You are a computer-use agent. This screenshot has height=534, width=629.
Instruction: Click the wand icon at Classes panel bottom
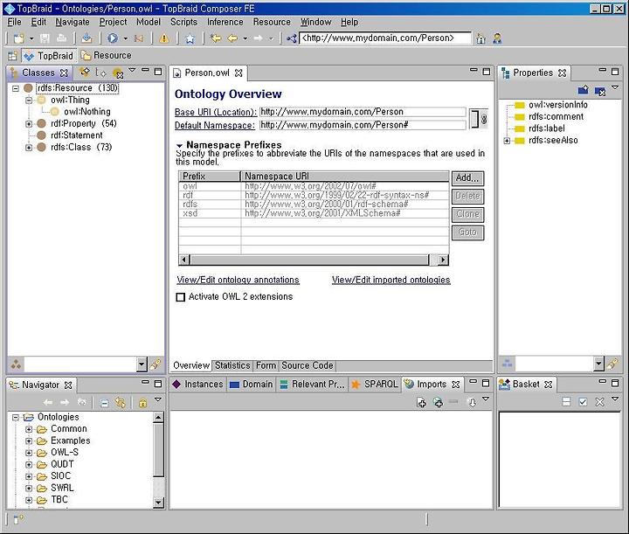[x=156, y=364]
